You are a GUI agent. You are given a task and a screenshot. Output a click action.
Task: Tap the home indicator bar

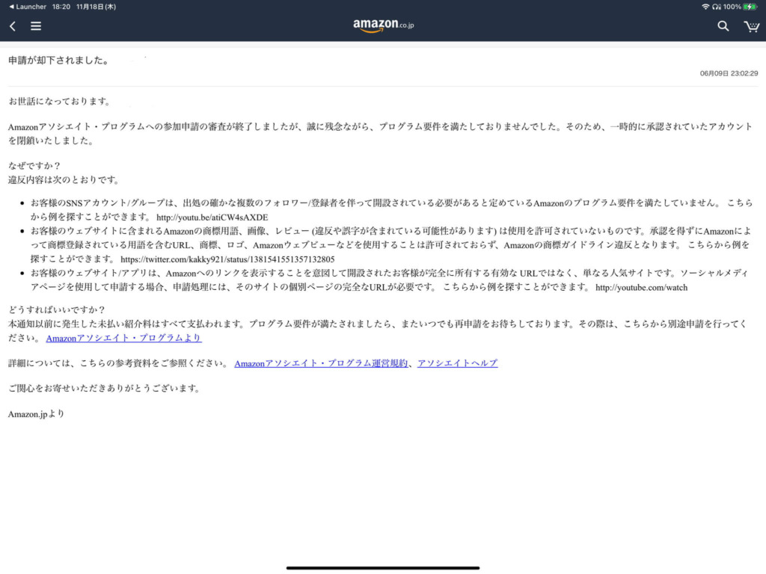coord(383,568)
